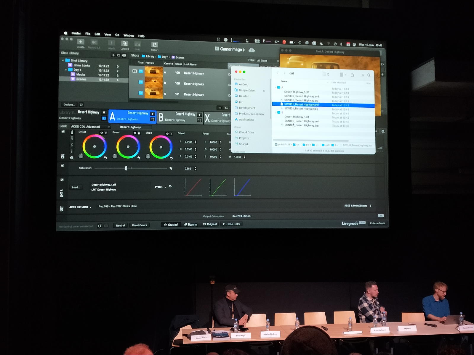Click refresh icon next to Devices button

(81, 105)
